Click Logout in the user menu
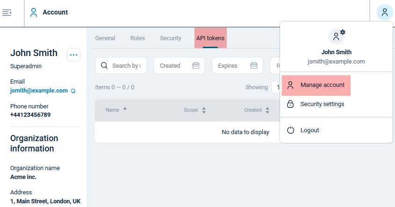Image resolution: width=395 pixels, height=207 pixels. (x=309, y=130)
